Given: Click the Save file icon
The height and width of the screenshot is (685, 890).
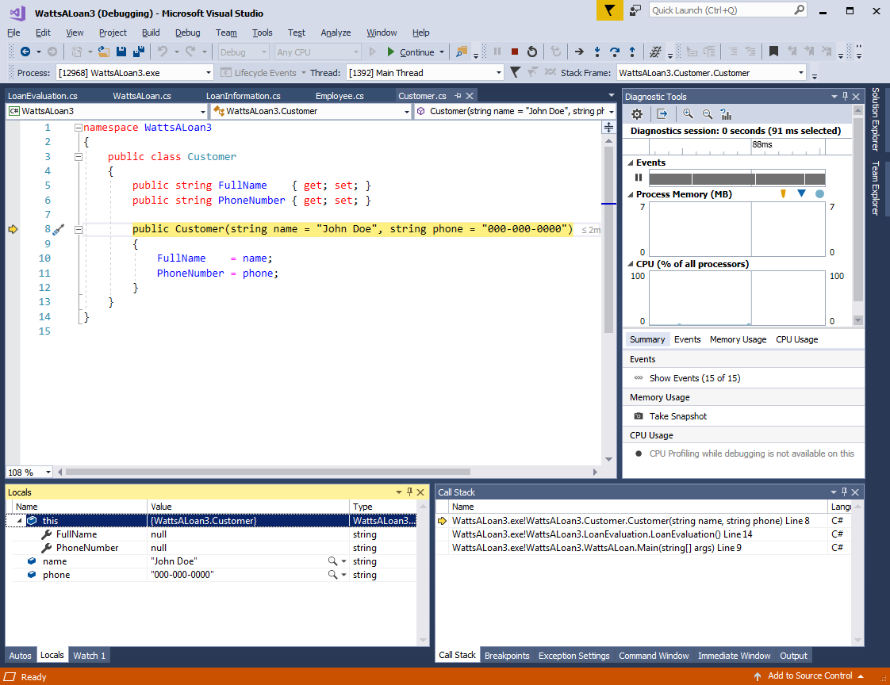Looking at the screenshot, I should tap(121, 52).
